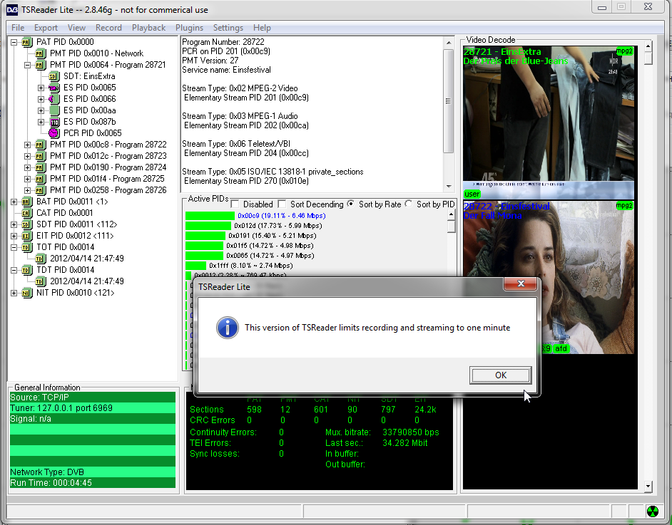Click the green icon for ES PID 0x00aa

click(x=54, y=110)
